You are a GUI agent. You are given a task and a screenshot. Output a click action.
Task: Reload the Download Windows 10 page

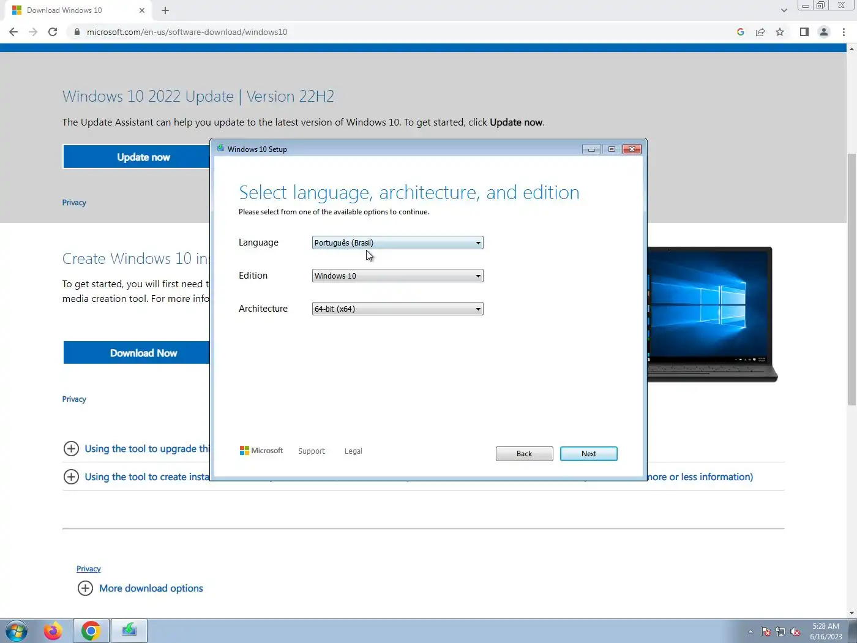click(53, 32)
